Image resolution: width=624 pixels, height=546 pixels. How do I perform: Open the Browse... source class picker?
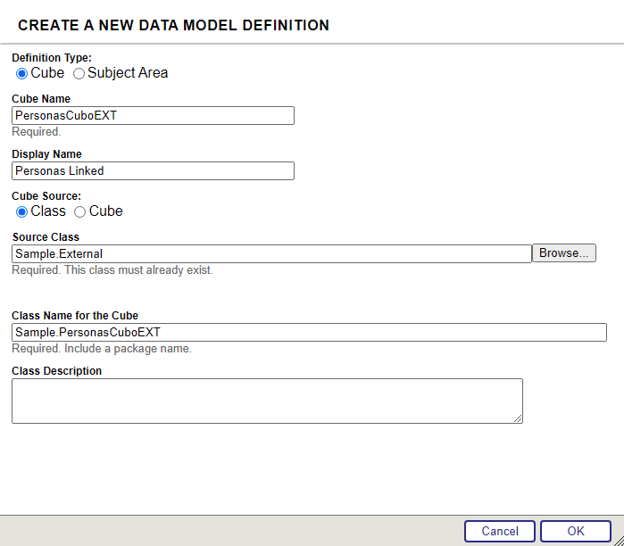(563, 253)
